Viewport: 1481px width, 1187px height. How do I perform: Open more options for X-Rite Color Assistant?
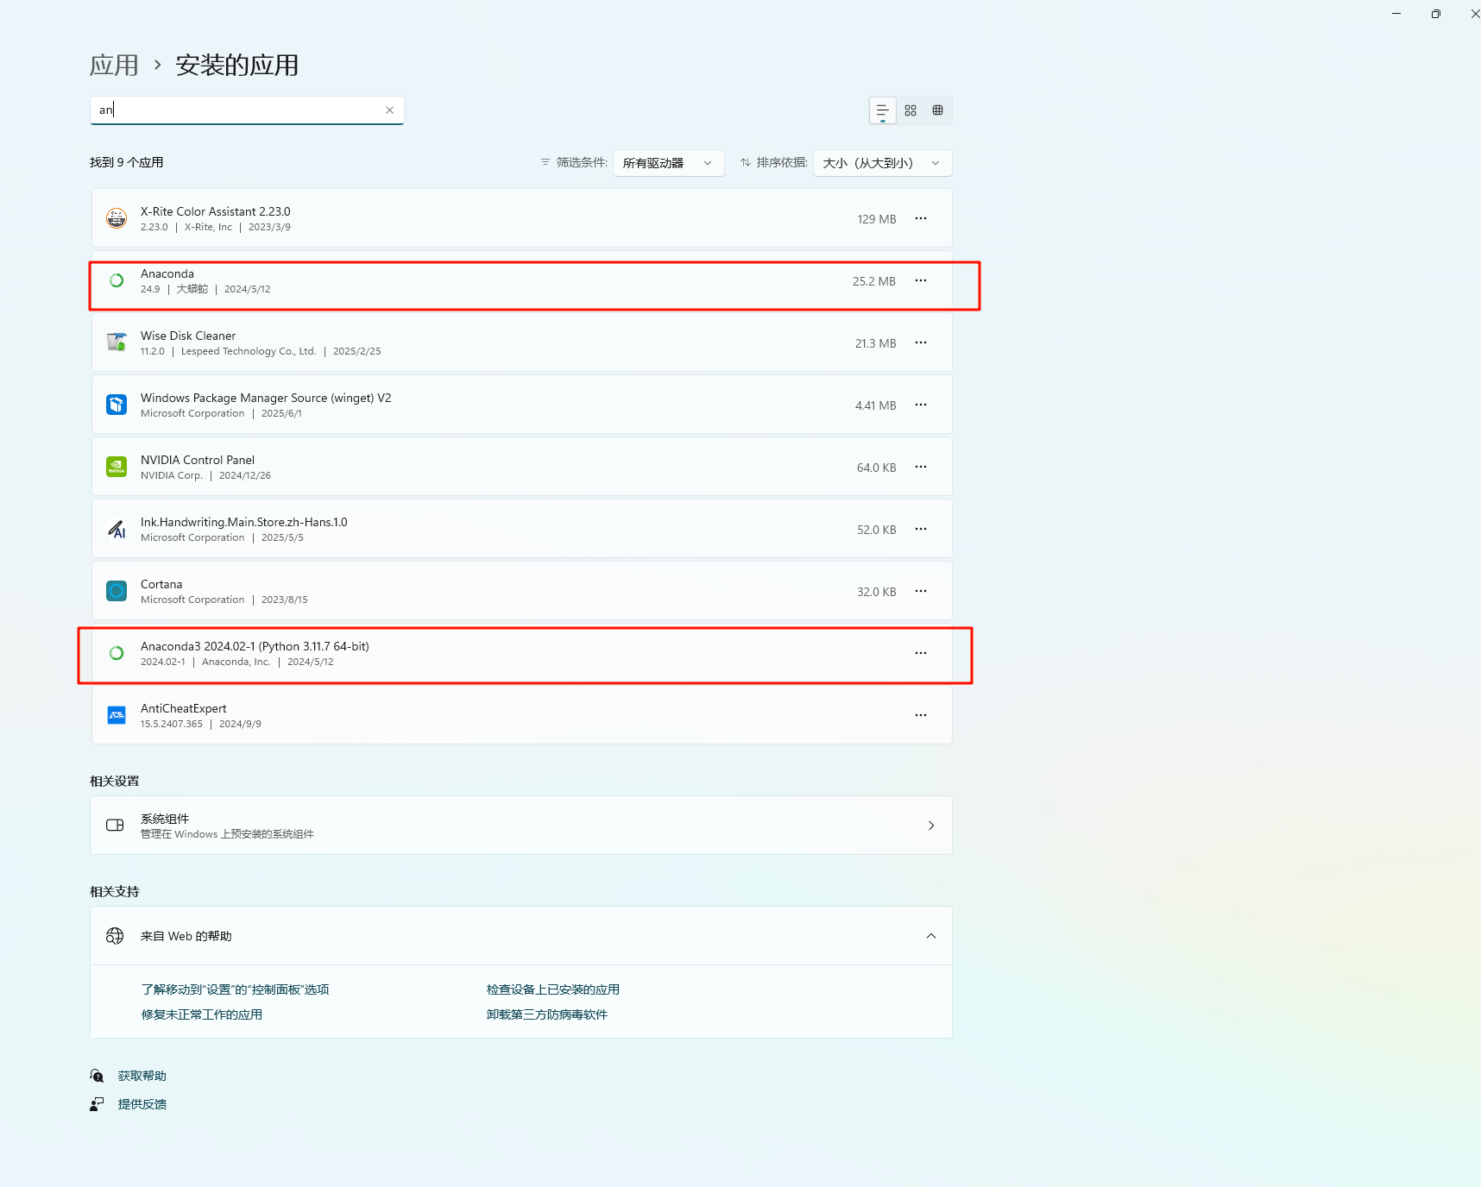coord(921,218)
